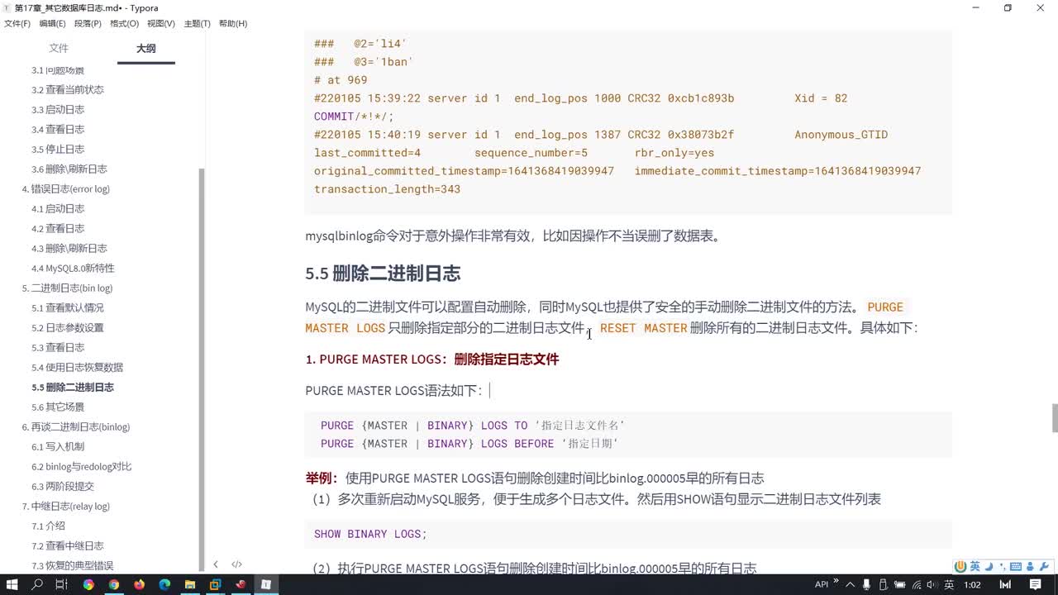Go to outline item 4.4 MySQL8.0新特性
Screen dimensions: 1058x595
(x=73, y=268)
